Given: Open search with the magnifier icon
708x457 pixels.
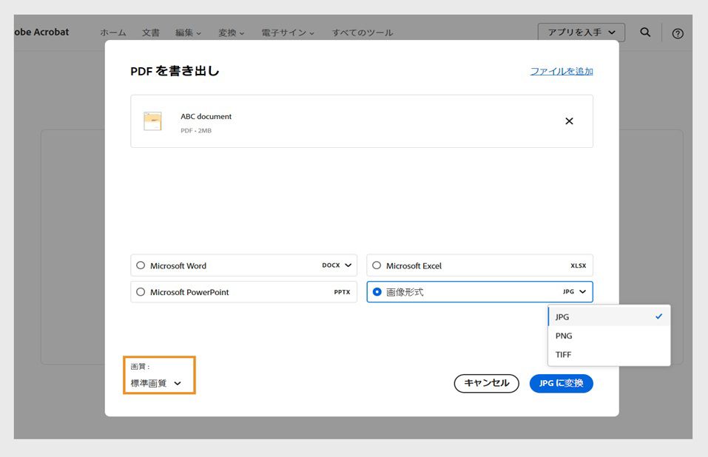Looking at the screenshot, I should (x=644, y=32).
